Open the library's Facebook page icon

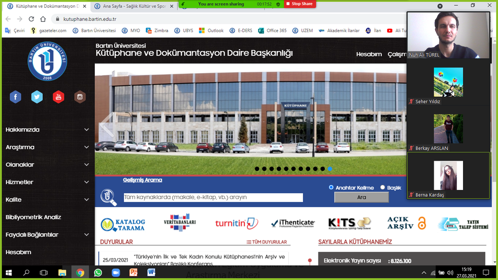coord(15,97)
